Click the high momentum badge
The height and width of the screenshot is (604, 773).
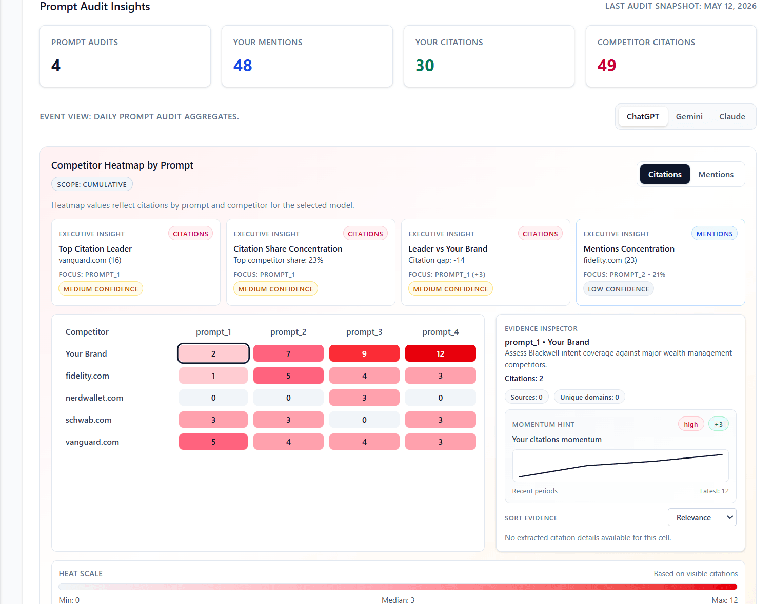[x=690, y=424]
